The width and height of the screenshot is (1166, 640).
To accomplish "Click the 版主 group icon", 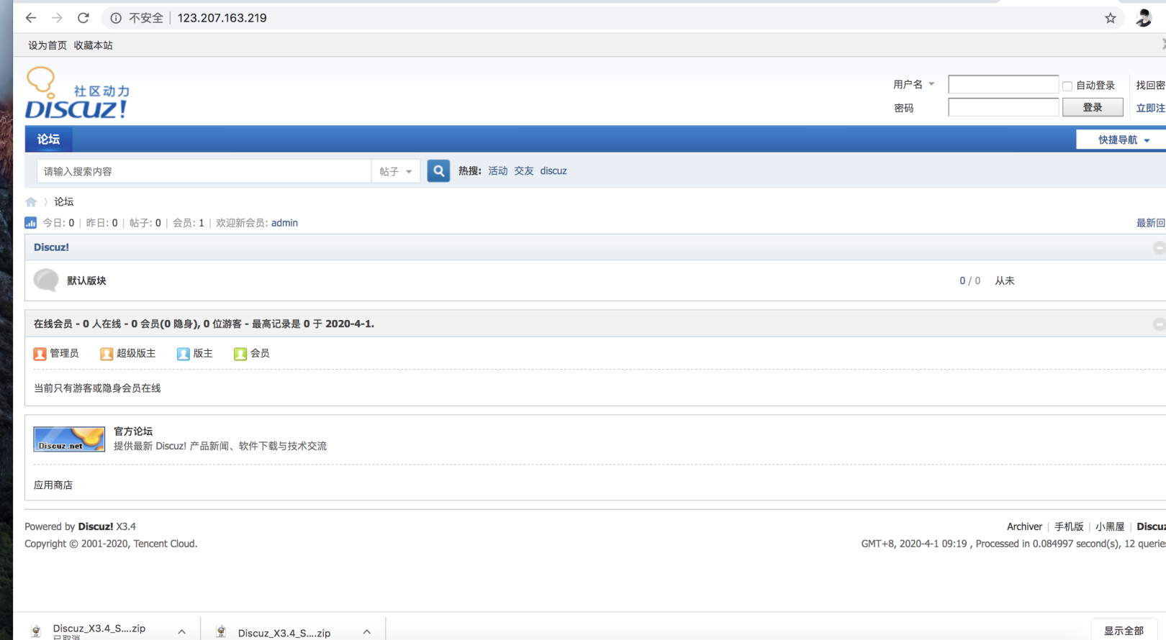I will (184, 354).
